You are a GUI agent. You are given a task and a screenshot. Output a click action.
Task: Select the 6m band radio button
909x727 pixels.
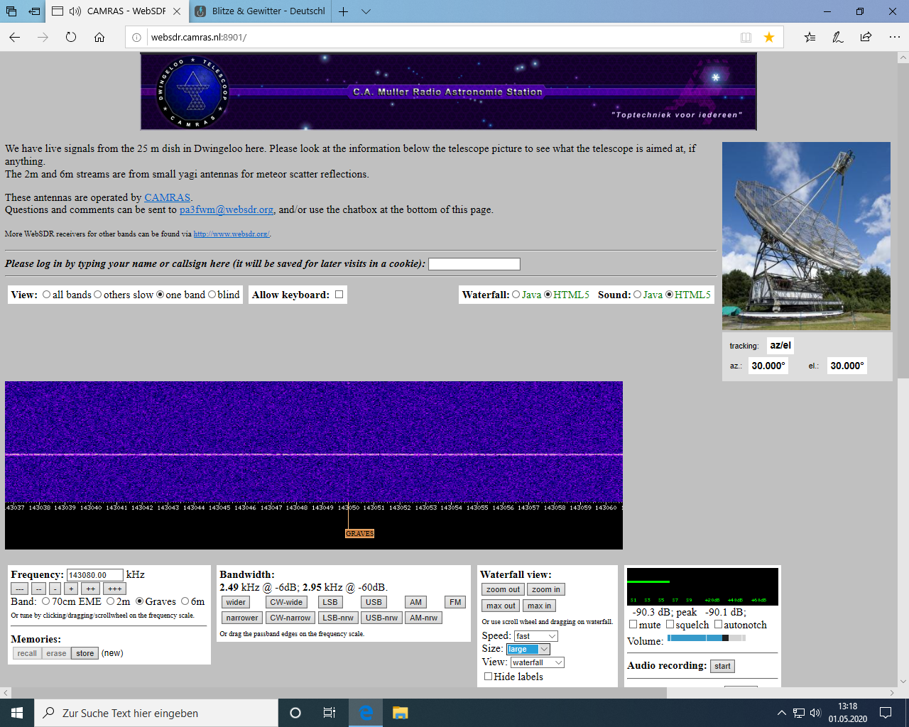tap(185, 601)
